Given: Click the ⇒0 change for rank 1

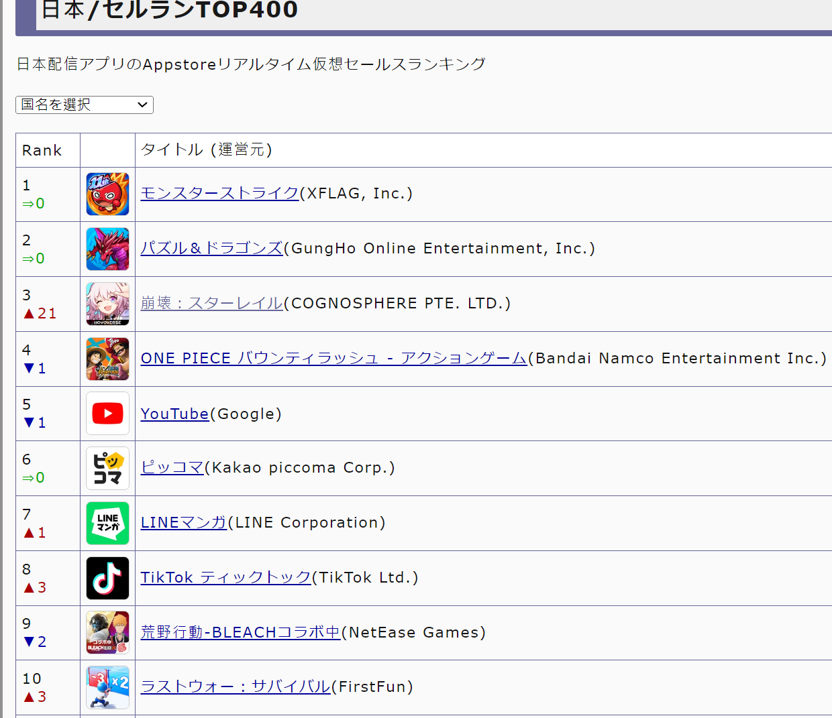Looking at the screenshot, I should (x=34, y=203).
